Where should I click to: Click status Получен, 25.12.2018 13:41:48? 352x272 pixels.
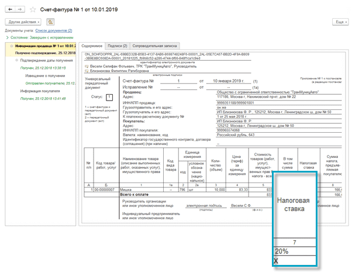43,98
